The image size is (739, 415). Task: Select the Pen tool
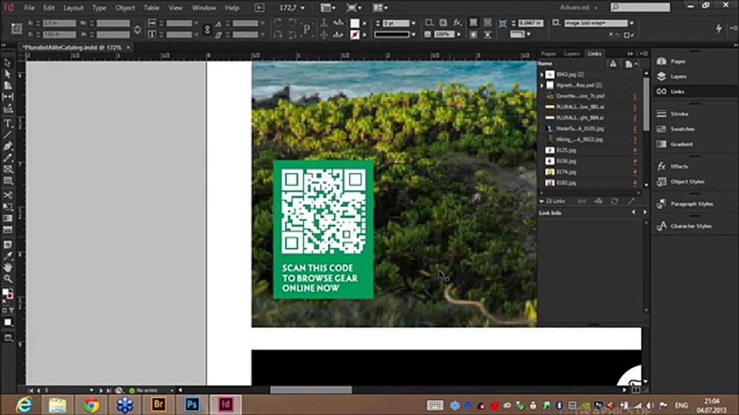(x=8, y=146)
